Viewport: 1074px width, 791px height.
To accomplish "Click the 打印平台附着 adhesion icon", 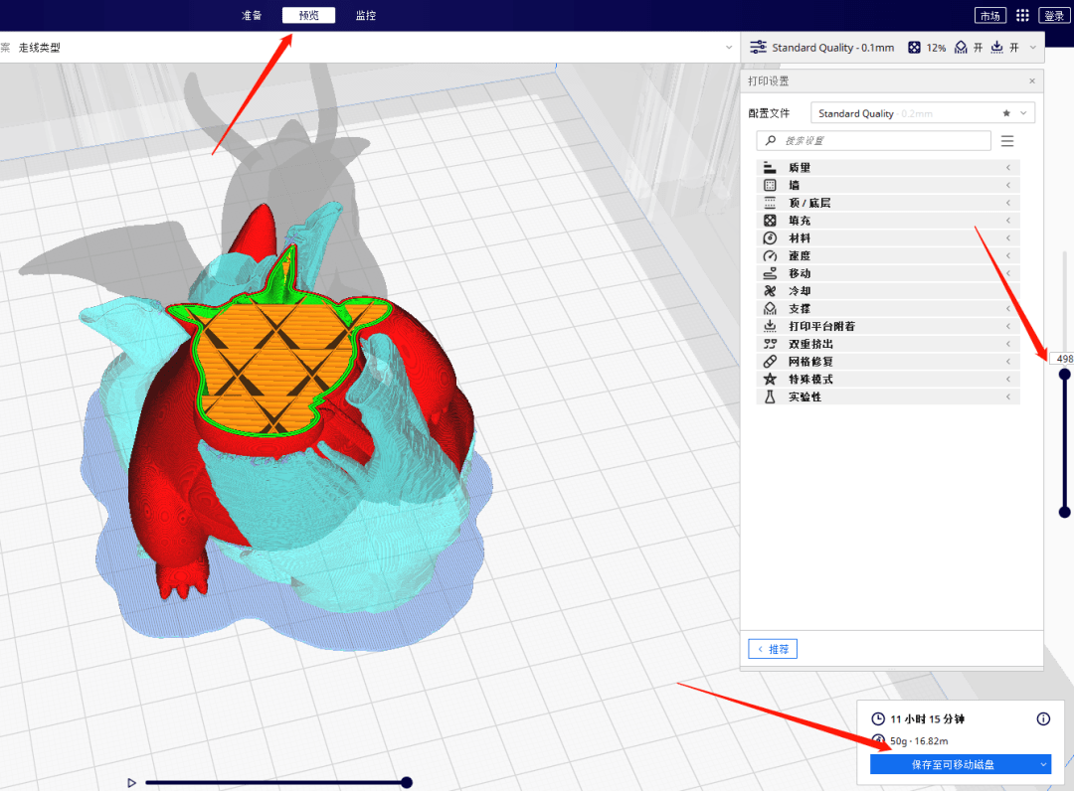I will (770, 326).
